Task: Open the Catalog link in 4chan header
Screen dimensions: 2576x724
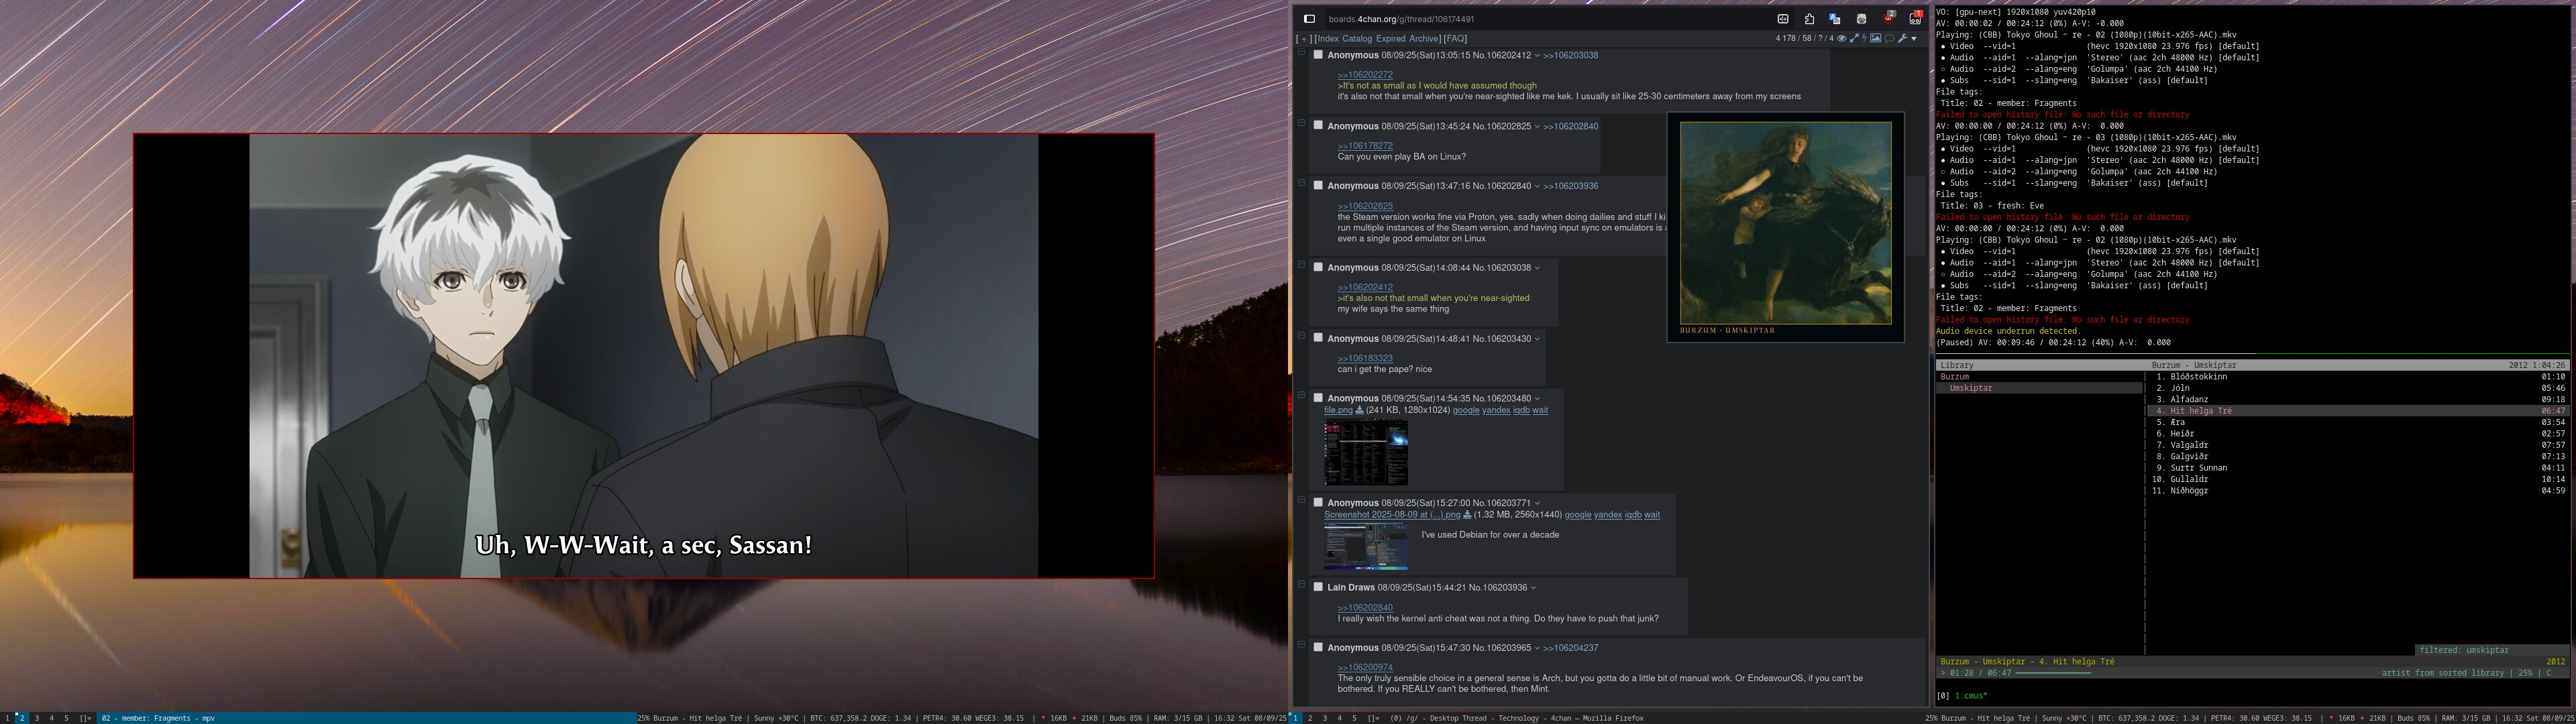Action: [x=1357, y=39]
